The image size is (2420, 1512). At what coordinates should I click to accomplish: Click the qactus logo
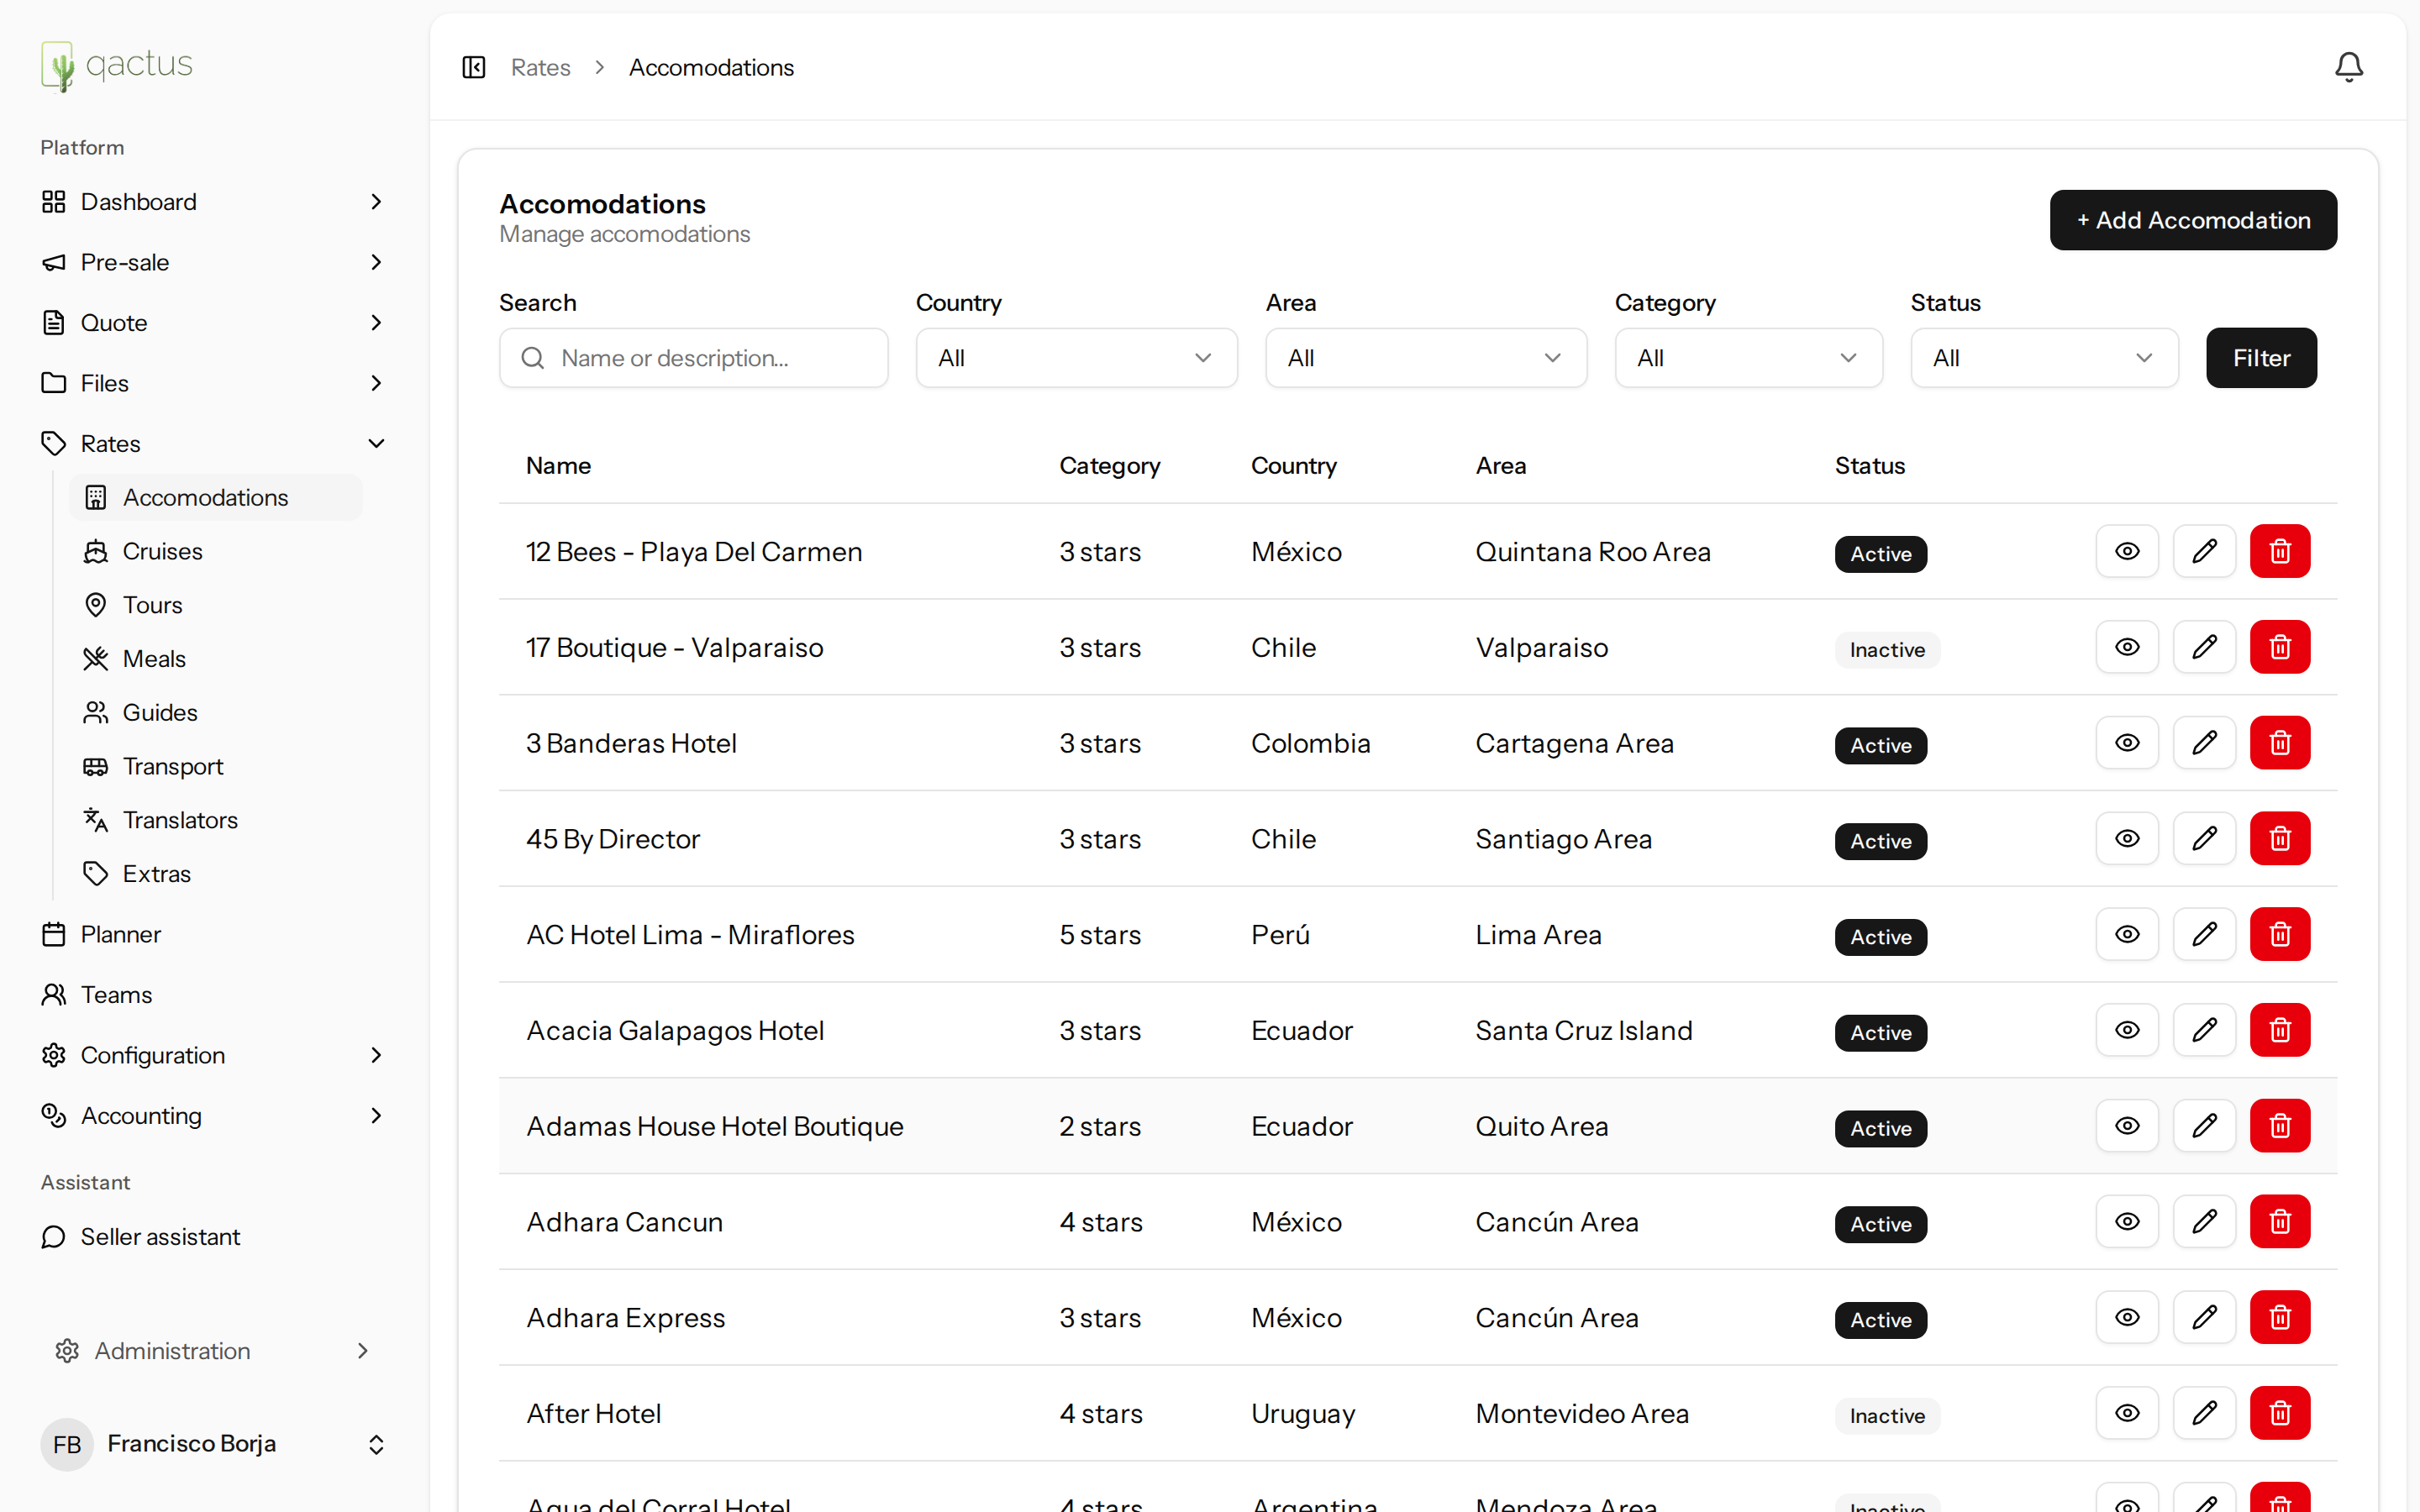117,65
